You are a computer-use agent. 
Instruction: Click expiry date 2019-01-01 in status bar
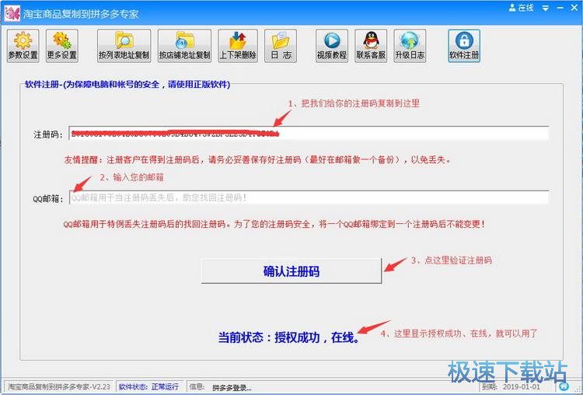tap(522, 386)
